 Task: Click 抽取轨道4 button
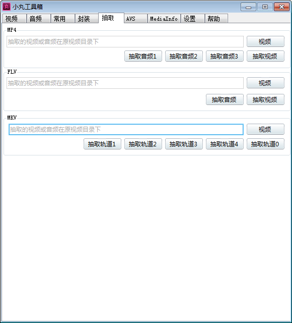(225, 144)
